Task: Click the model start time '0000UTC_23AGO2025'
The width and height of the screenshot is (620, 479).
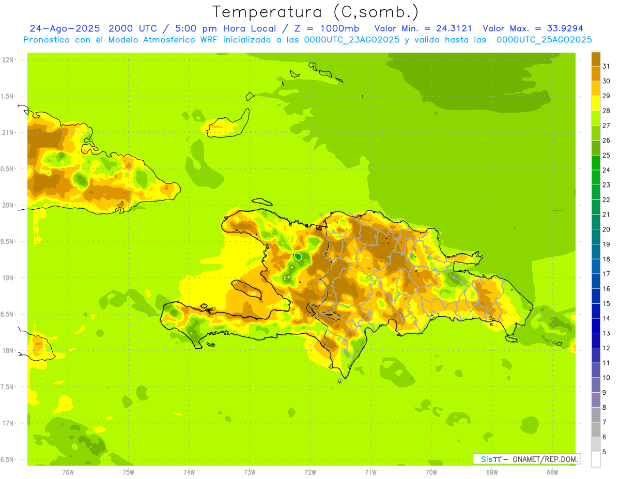Action: 352,40
